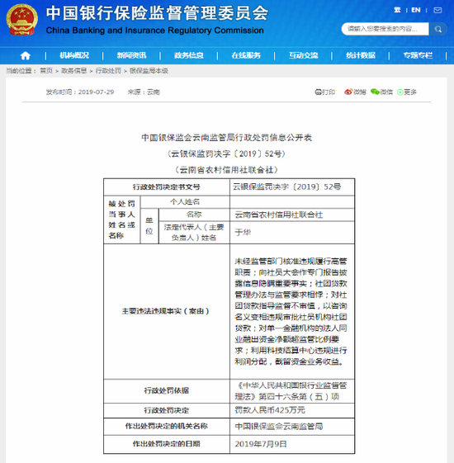Share via the Weibo icon
The image size is (454, 463).
click(x=348, y=92)
